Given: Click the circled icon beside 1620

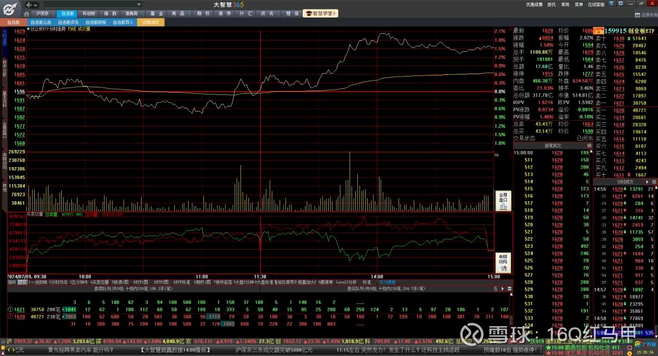Looking at the screenshot, I should pyautogui.click(x=10, y=317).
